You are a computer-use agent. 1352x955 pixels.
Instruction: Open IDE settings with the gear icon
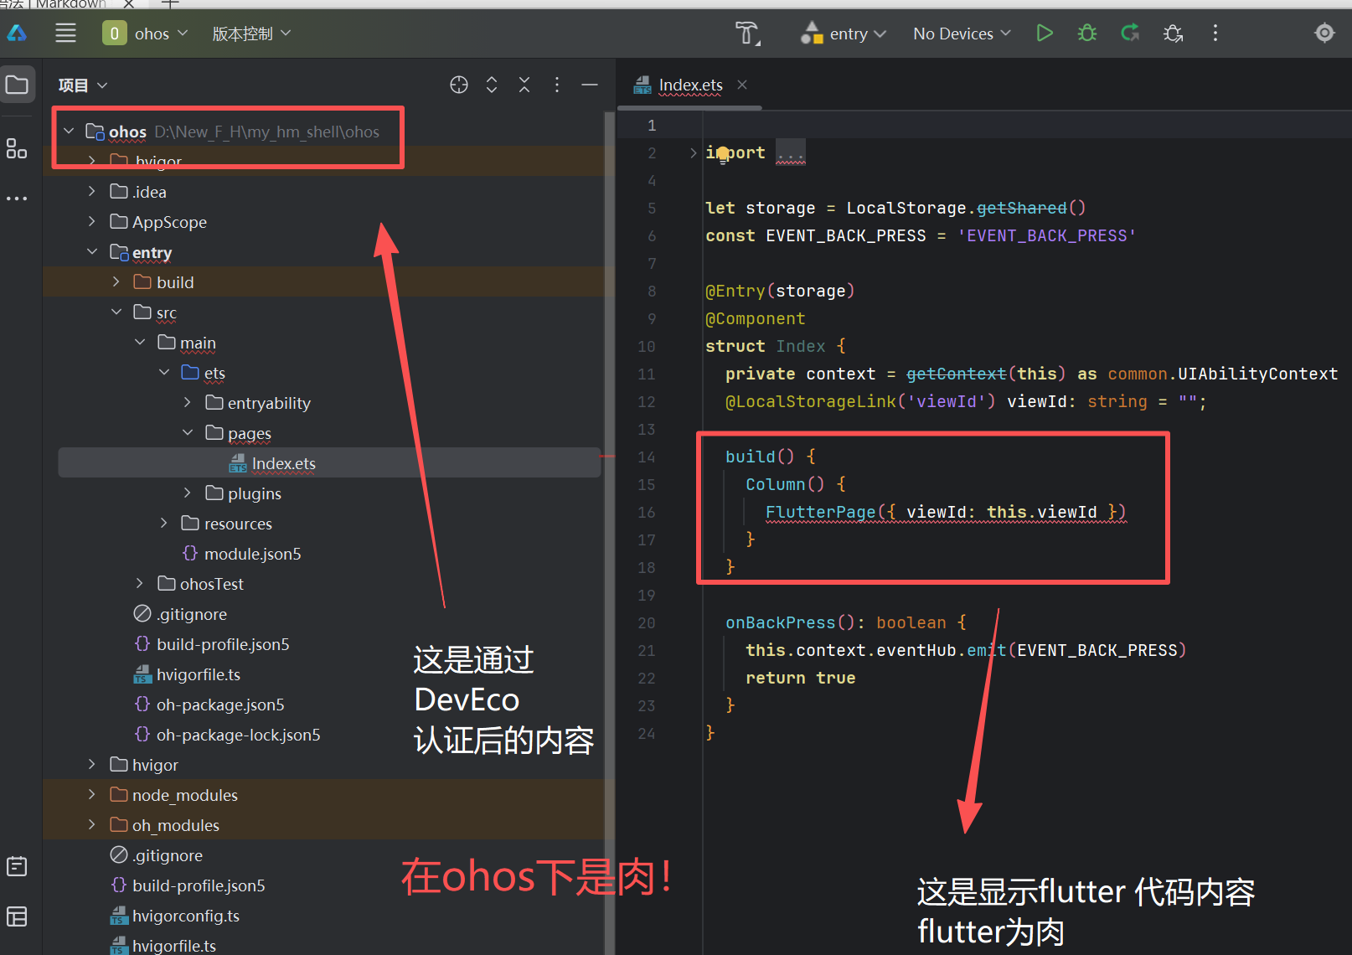(x=1324, y=33)
